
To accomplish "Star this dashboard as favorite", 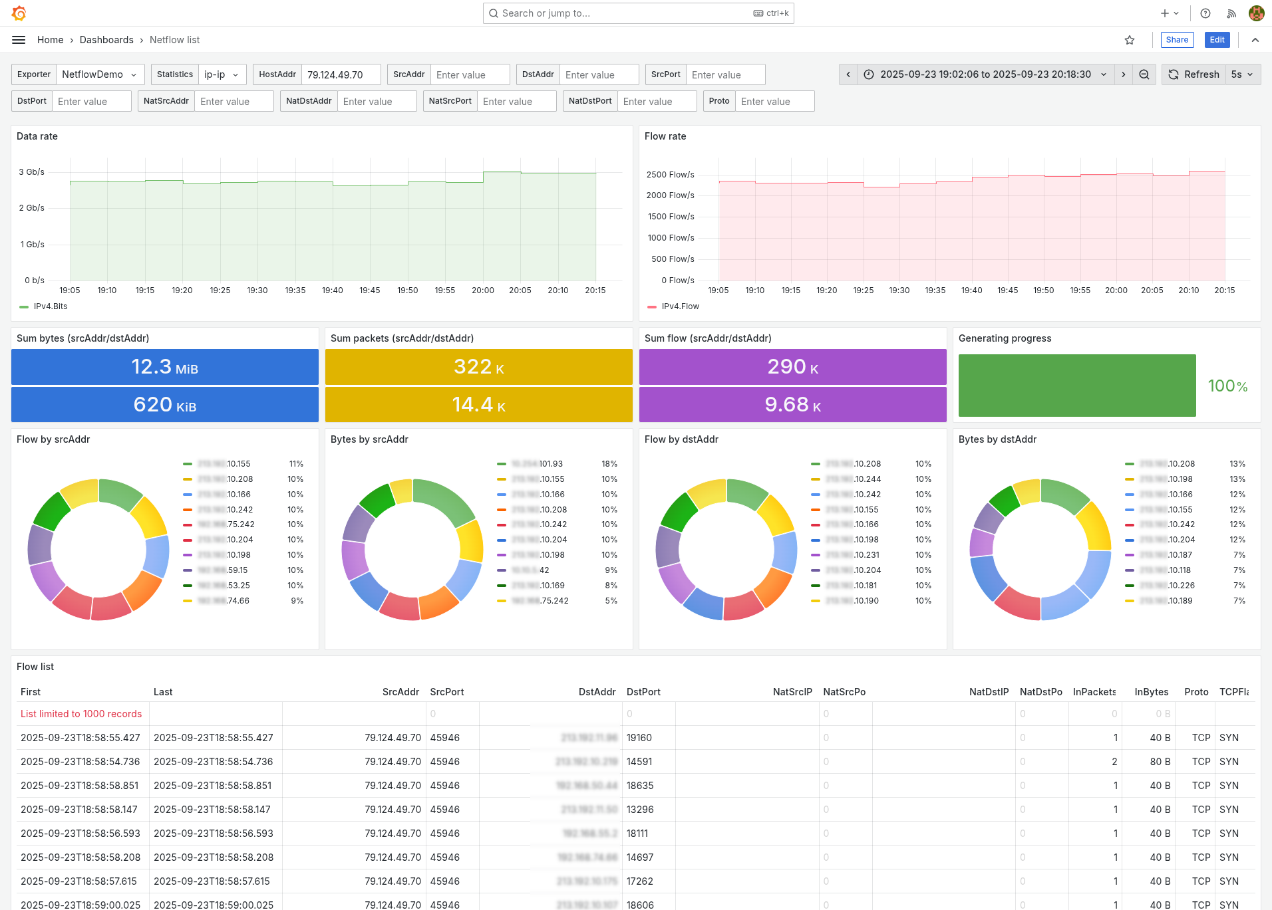I will pyautogui.click(x=1129, y=40).
